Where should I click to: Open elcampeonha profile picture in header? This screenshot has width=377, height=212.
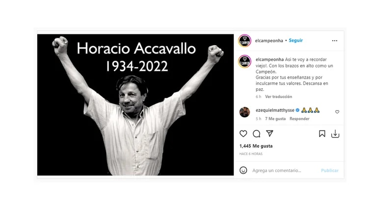[244, 41]
